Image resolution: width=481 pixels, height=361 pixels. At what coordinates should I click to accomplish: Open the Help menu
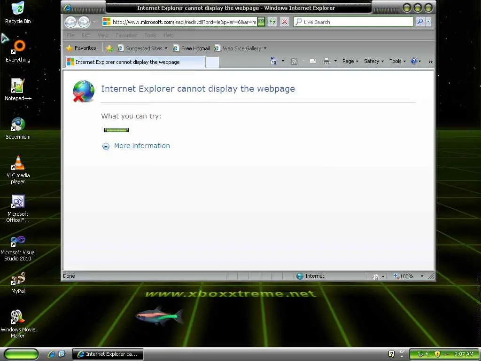point(169,35)
